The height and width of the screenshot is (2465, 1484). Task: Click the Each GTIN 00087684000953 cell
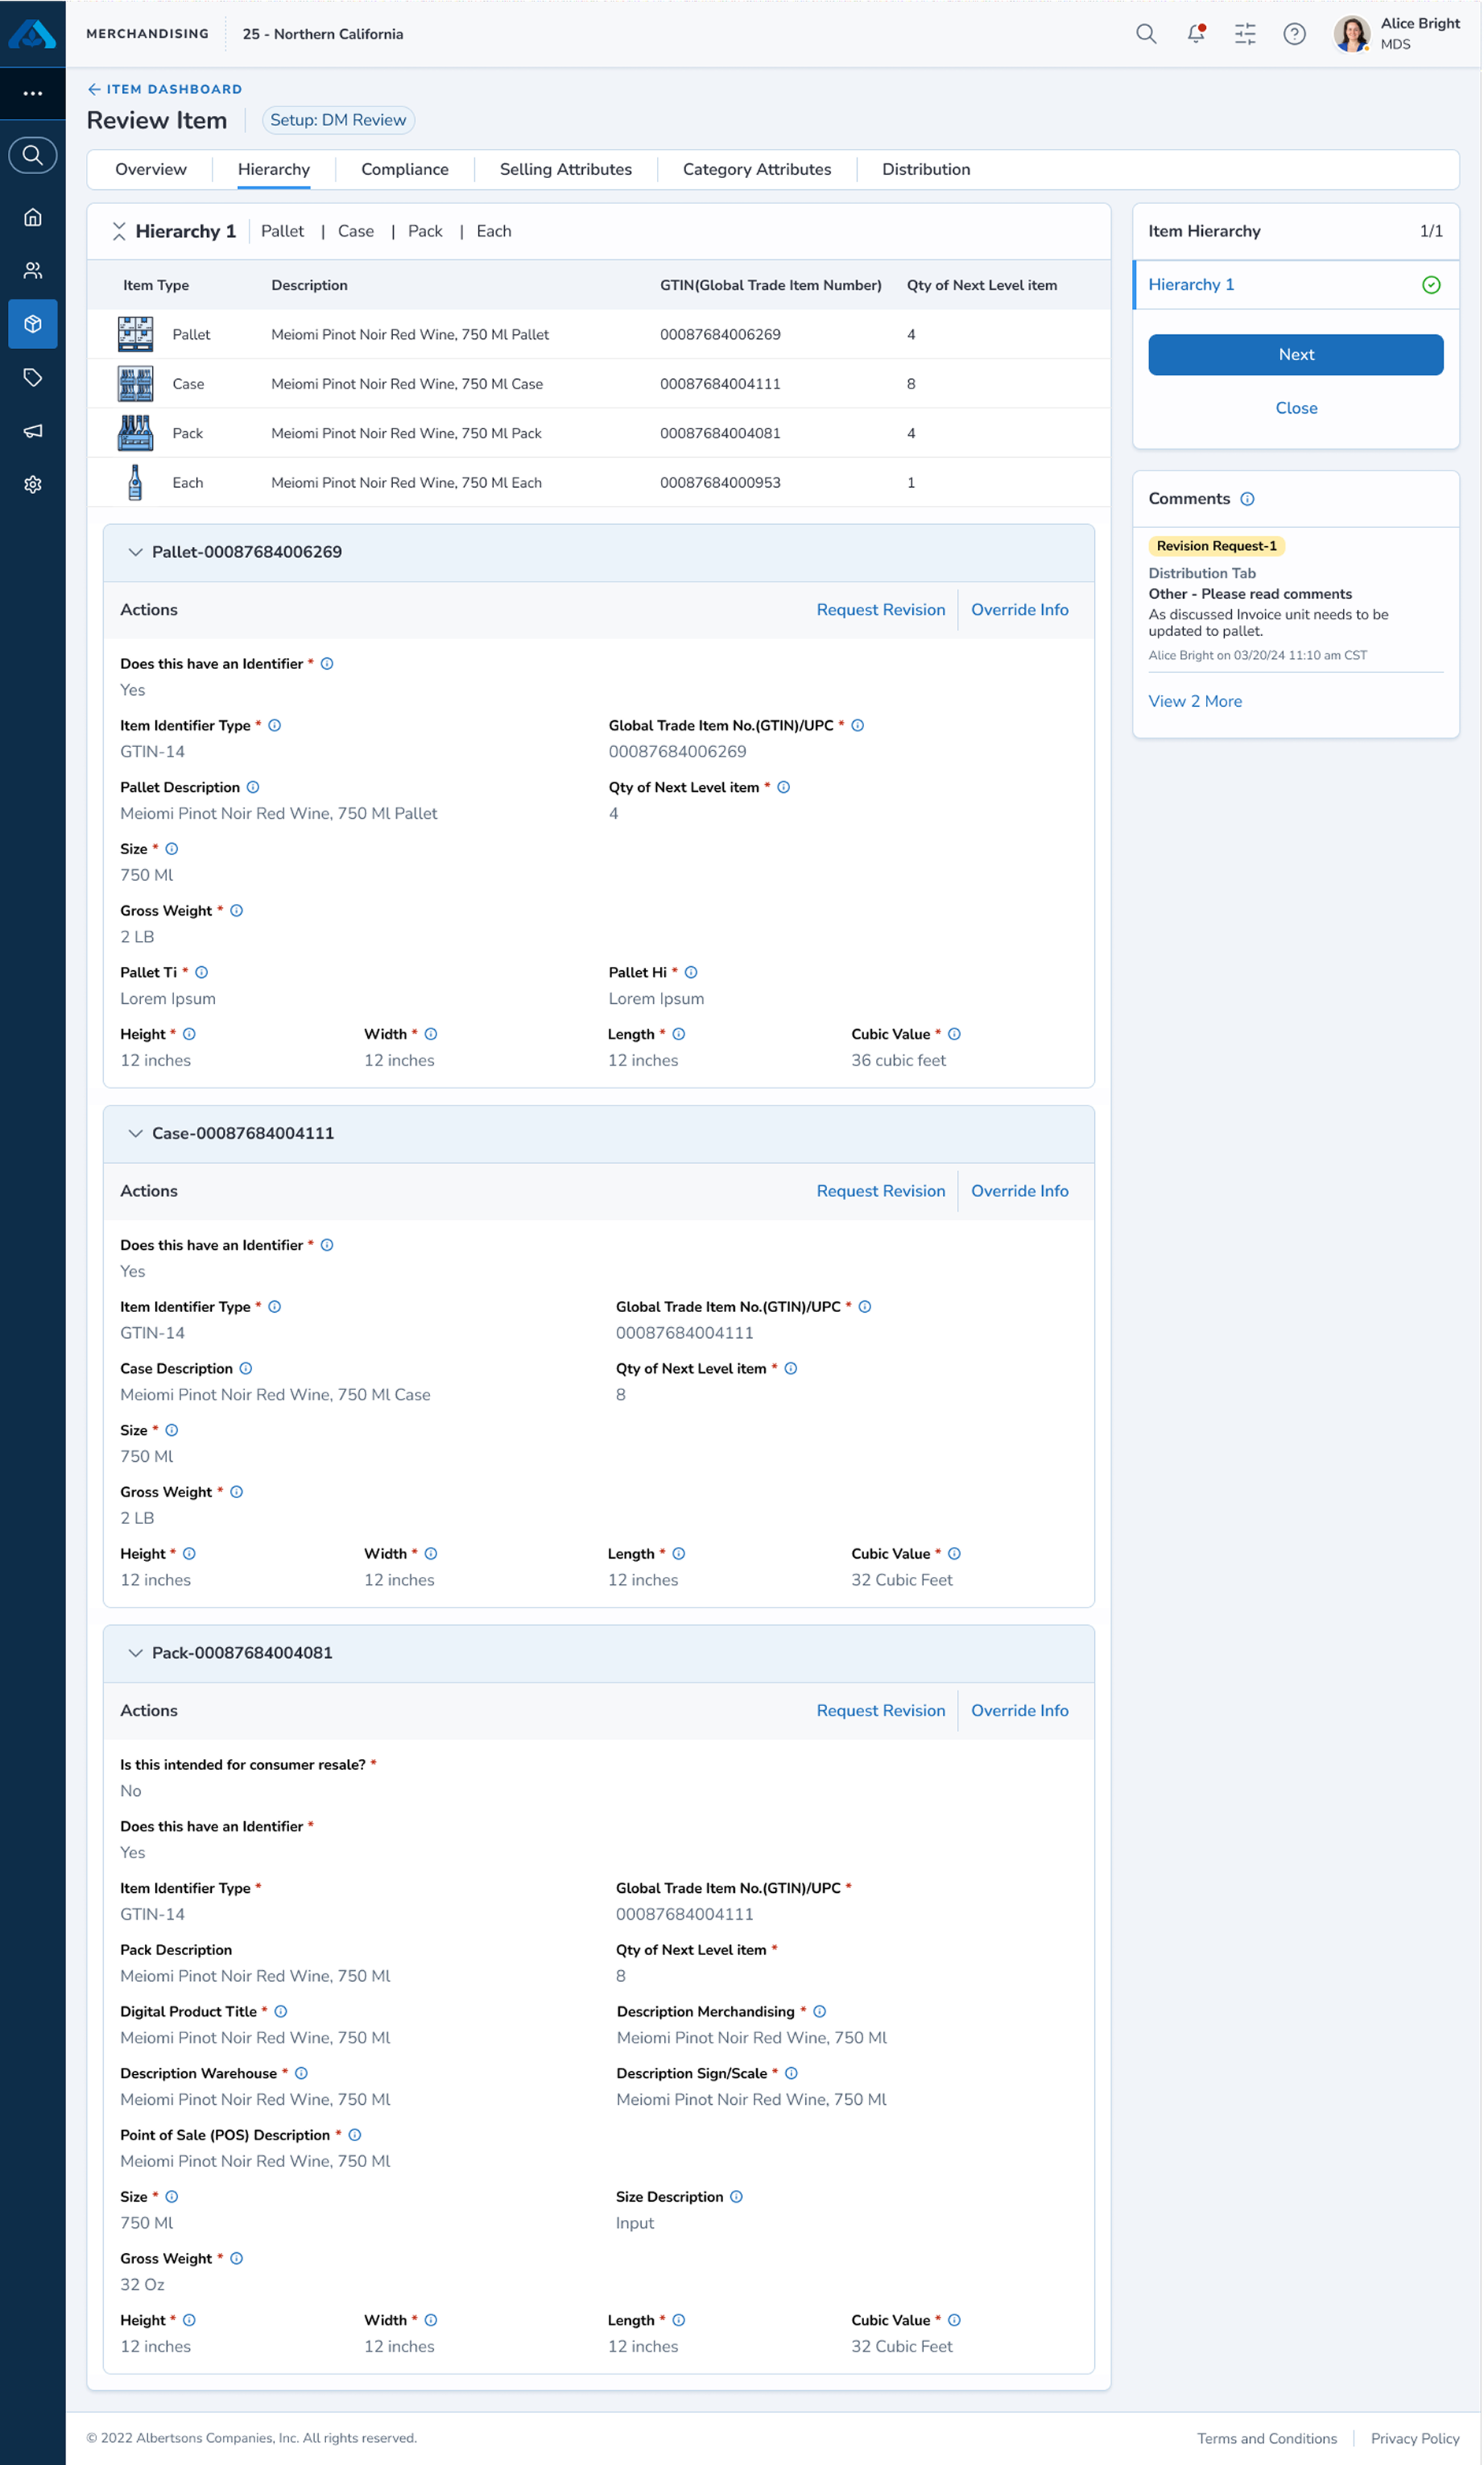click(720, 482)
